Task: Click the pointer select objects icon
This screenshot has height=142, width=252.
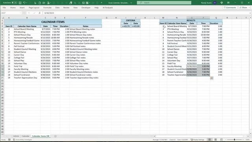Action: (x=35, y=3)
